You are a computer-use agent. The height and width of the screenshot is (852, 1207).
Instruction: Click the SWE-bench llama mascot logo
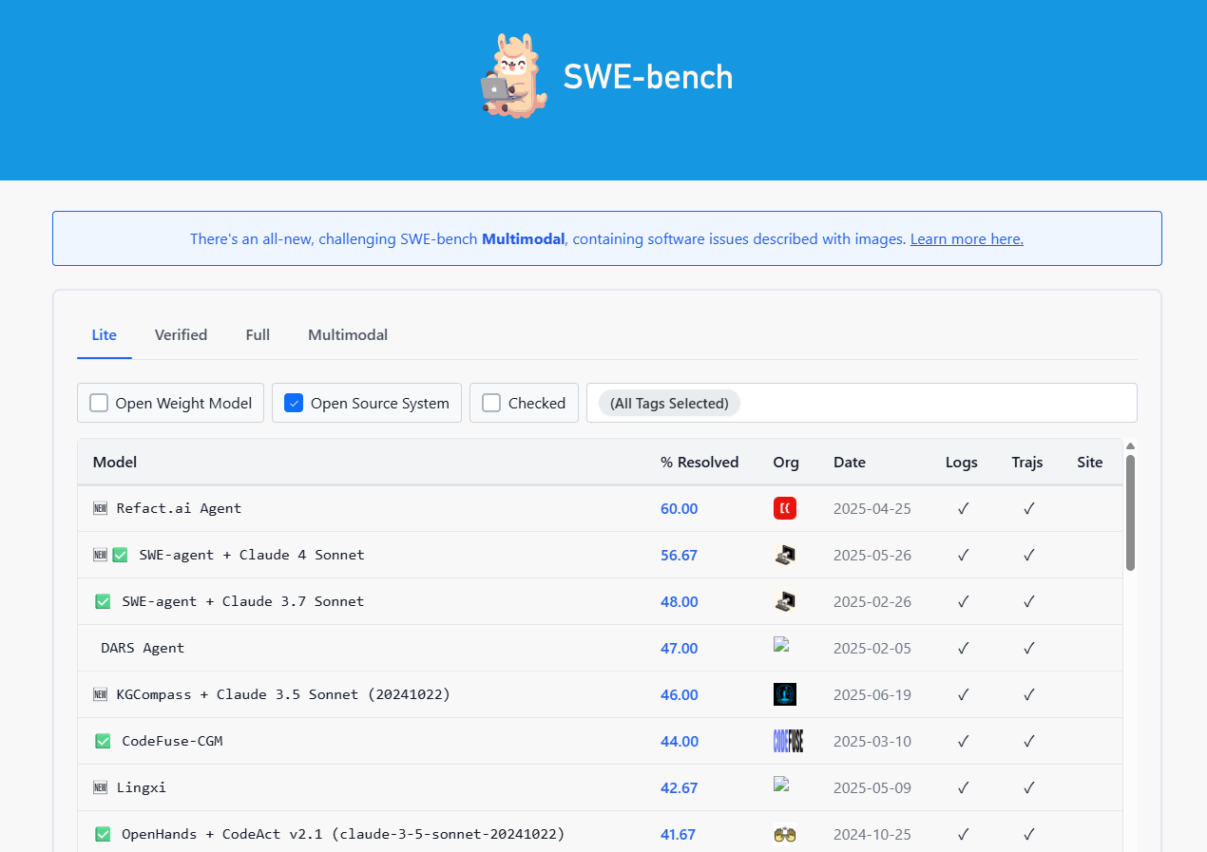coord(514,76)
